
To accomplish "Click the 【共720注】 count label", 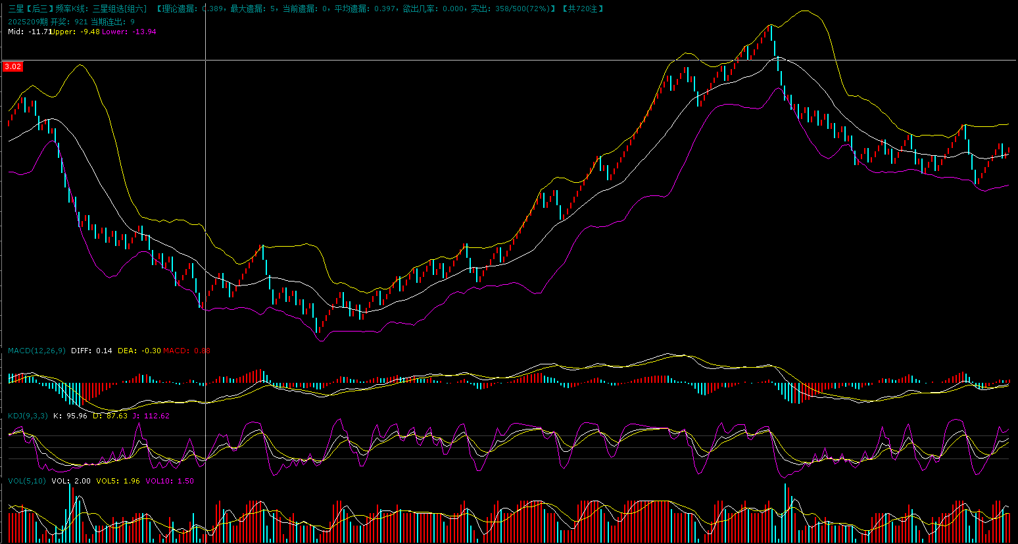I will tap(583, 9).
